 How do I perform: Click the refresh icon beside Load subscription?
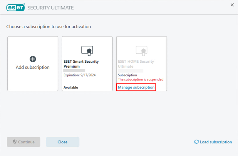pyautogui.click(x=196, y=142)
